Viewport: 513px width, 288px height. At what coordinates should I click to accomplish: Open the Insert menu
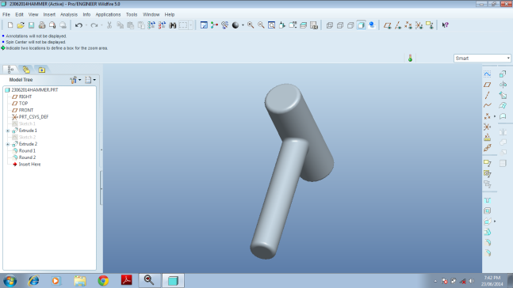49,14
